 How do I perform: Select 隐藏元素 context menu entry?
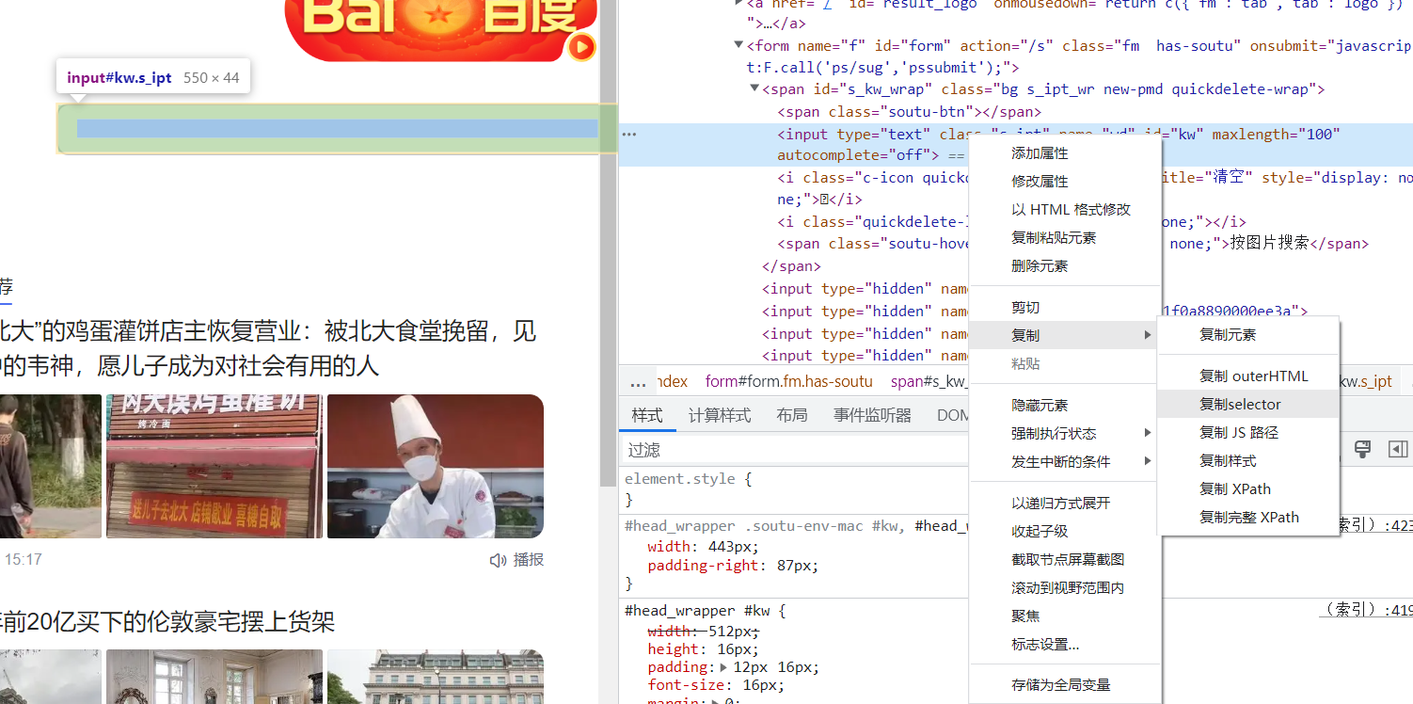click(1040, 405)
